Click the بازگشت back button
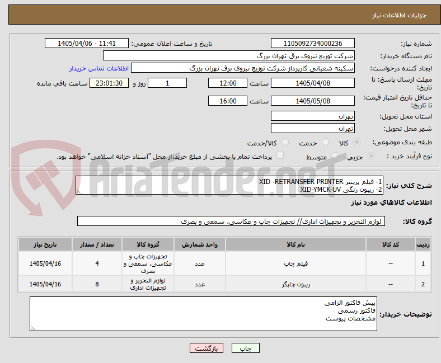The width and height of the screenshot is (441, 363). click(207, 348)
